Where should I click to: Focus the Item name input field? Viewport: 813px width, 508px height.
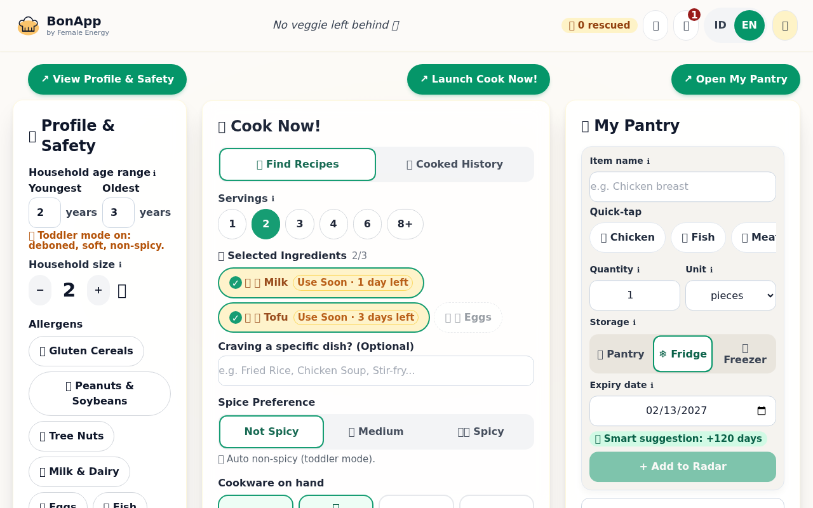(683, 187)
